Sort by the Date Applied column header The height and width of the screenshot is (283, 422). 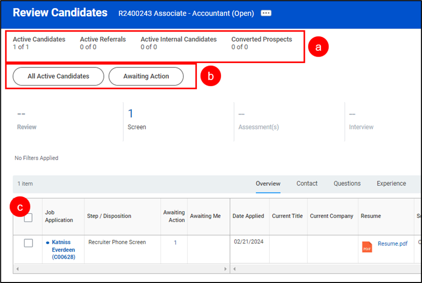[248, 216]
